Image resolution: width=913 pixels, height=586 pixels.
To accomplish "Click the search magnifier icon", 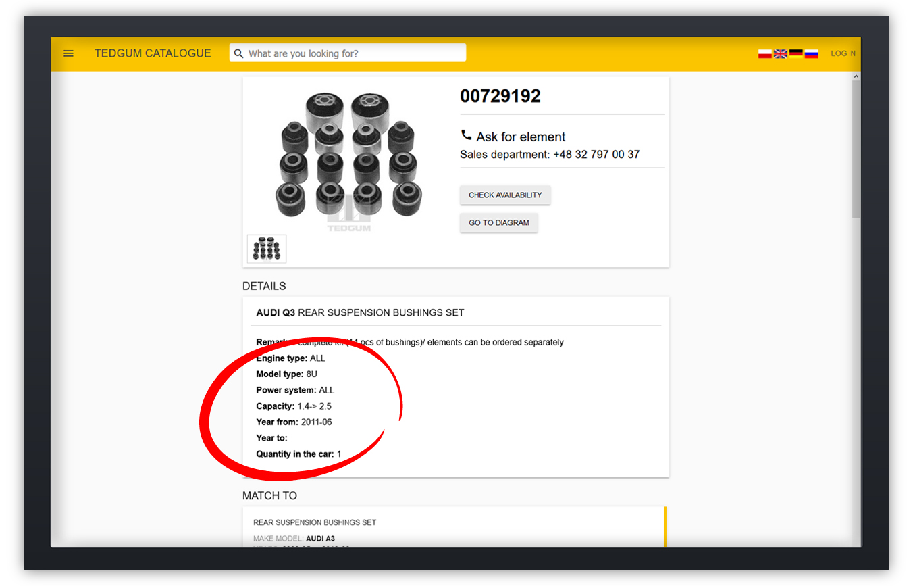I will (238, 53).
